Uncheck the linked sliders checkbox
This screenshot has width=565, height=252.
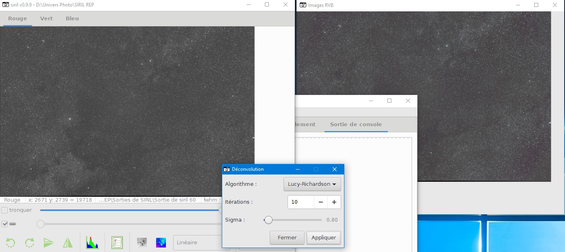[4, 224]
